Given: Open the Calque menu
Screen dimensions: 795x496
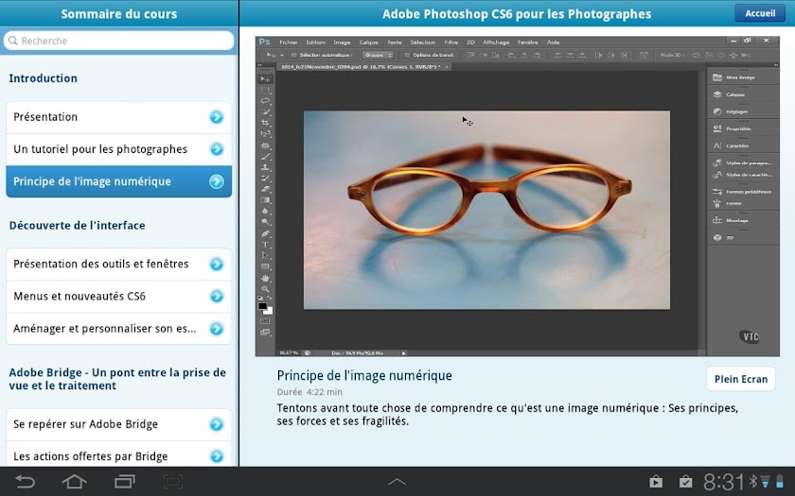Looking at the screenshot, I should [x=368, y=43].
